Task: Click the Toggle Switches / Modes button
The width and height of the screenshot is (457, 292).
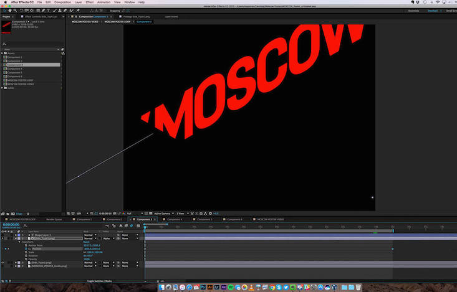Action: (99, 281)
